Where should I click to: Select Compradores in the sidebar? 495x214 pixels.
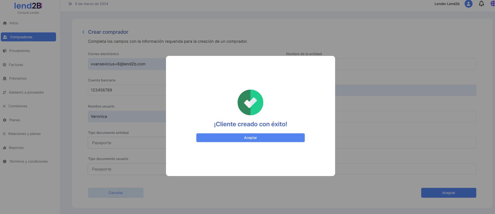(28, 37)
